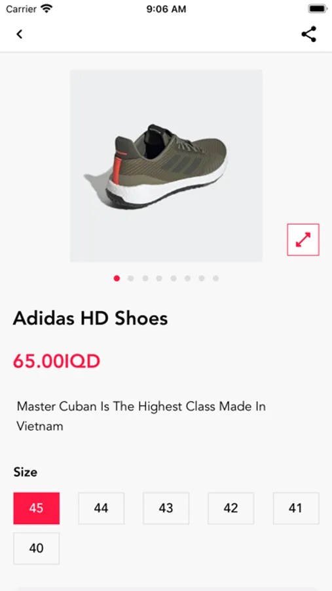The height and width of the screenshot is (591, 332).
Task: Go to the first carousel dot
Action: point(117,278)
